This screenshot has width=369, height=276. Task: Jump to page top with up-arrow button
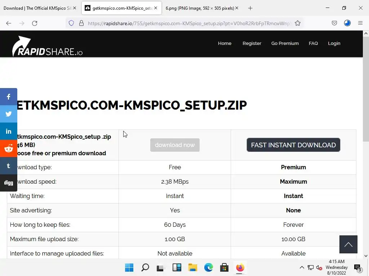[x=348, y=244]
